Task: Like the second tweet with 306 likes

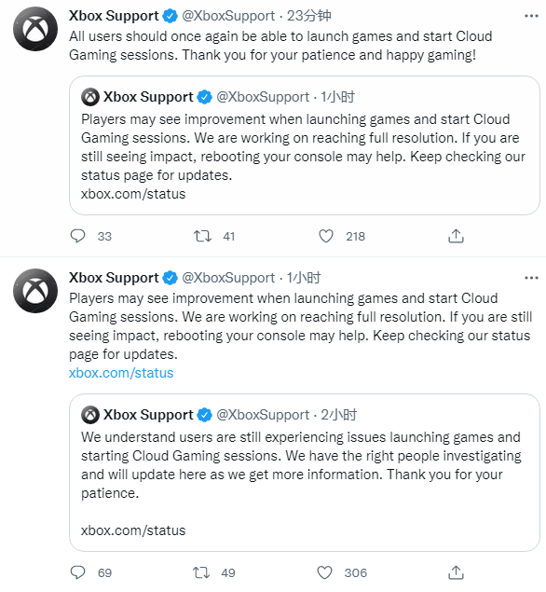Action: tap(325, 572)
